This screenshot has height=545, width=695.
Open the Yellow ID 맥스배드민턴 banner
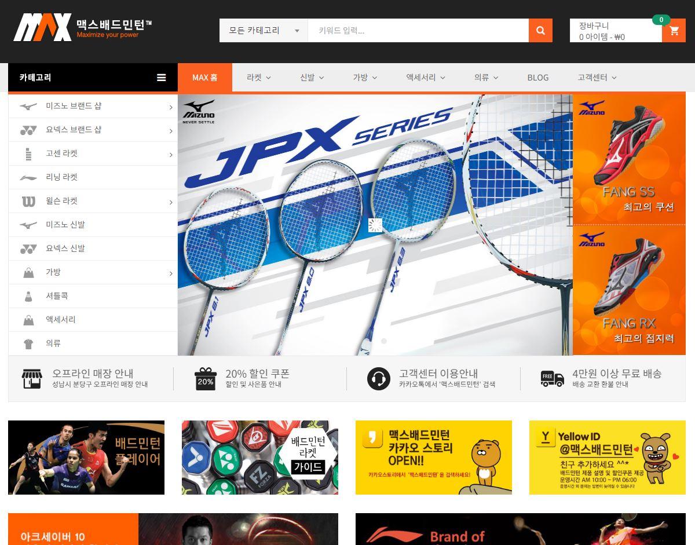tap(608, 458)
